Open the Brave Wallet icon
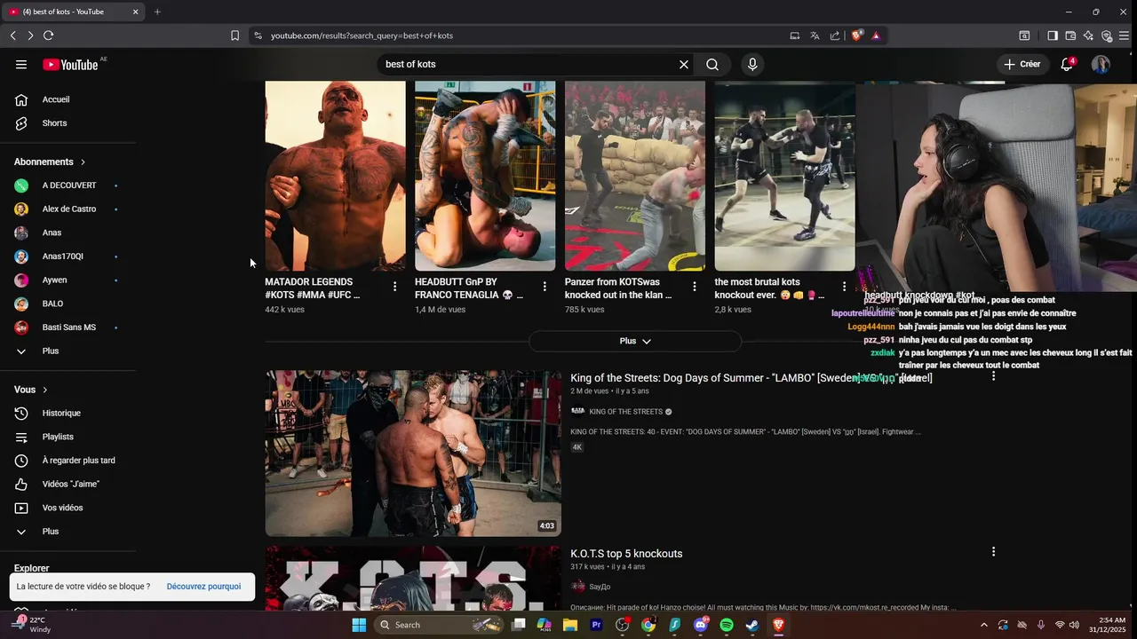 pyautogui.click(x=1070, y=35)
